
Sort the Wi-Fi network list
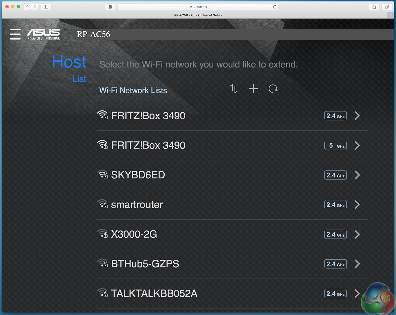tap(233, 89)
